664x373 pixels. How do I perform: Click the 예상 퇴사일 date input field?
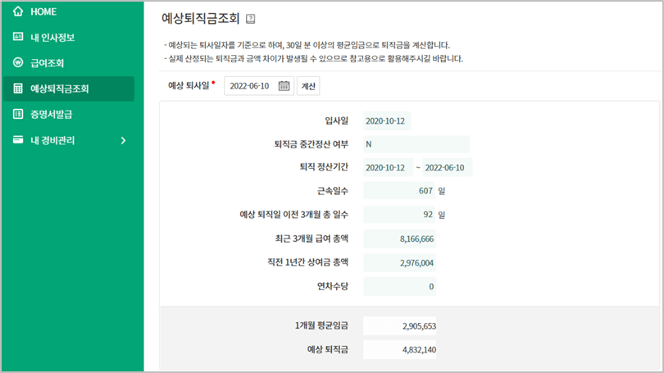click(x=259, y=86)
